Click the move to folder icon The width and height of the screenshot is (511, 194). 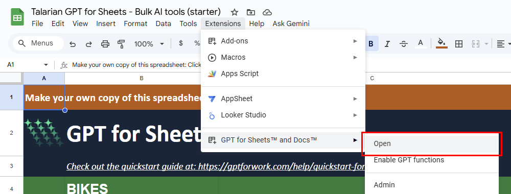[250, 12]
